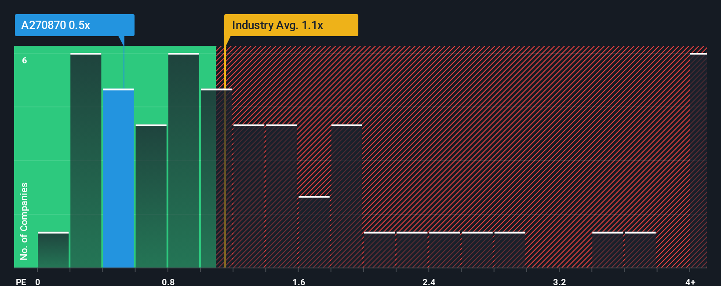Viewport: 721px width, 286px height.
Task: Click the PE axis label
Action: pyautogui.click(x=21, y=282)
